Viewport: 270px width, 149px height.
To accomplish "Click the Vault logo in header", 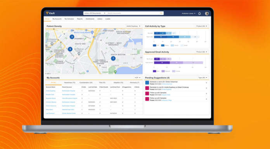I will click(x=50, y=13).
